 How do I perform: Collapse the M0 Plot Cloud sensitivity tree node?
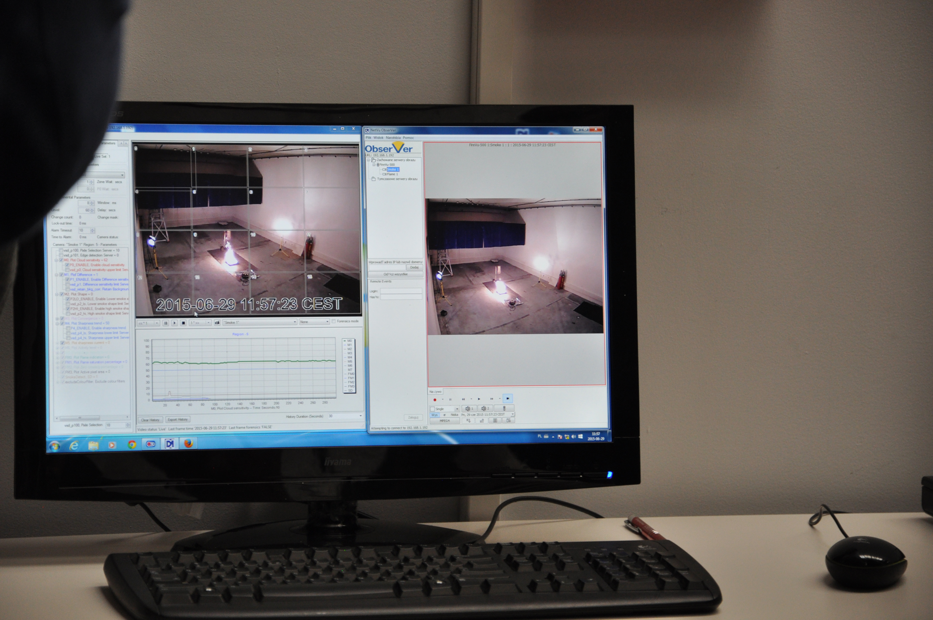point(56,260)
